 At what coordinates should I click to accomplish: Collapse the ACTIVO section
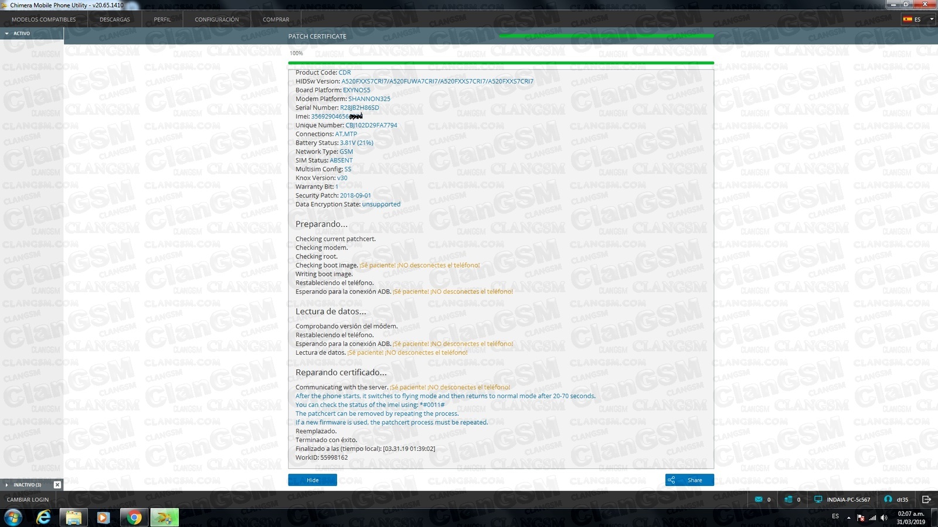pos(7,33)
